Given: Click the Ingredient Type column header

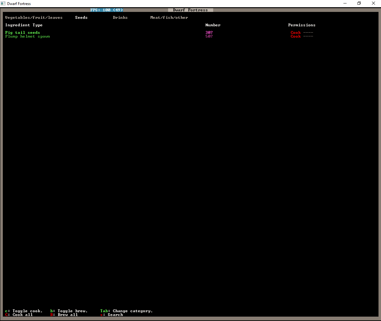Looking at the screenshot, I should [24, 25].
